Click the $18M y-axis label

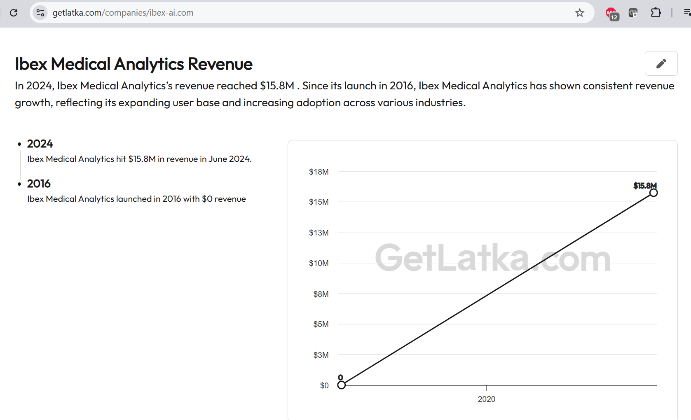[x=319, y=172]
